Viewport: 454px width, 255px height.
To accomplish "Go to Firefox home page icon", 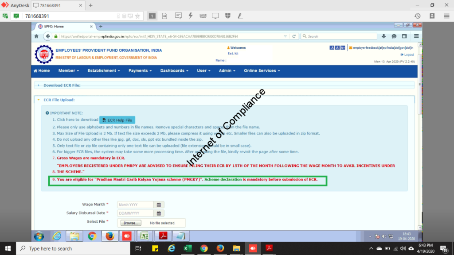I will point(36,36).
